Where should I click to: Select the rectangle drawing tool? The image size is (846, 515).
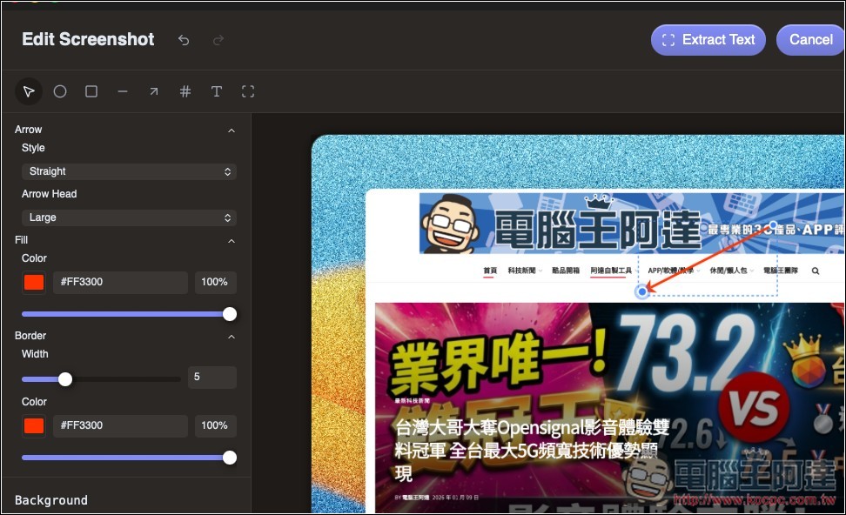click(91, 91)
